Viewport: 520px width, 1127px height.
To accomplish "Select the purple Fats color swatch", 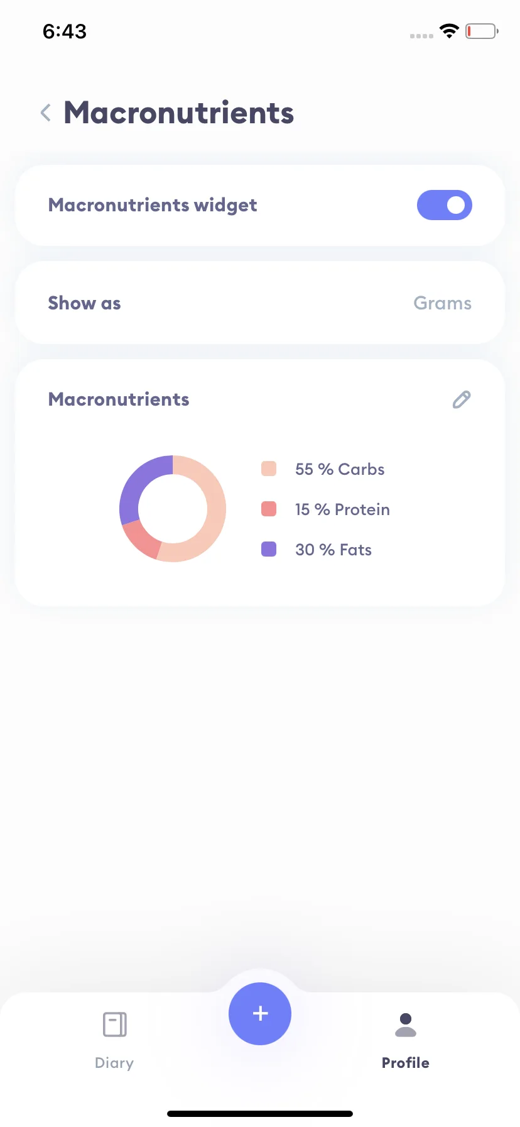I will tap(269, 549).
